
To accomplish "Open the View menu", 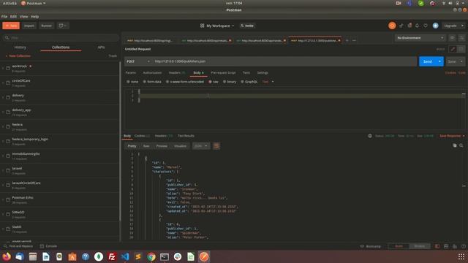I will point(23,17).
